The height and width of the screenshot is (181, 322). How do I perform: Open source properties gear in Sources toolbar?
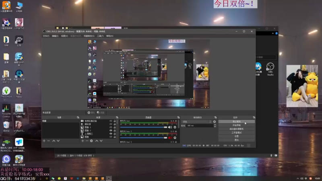coord(91,141)
